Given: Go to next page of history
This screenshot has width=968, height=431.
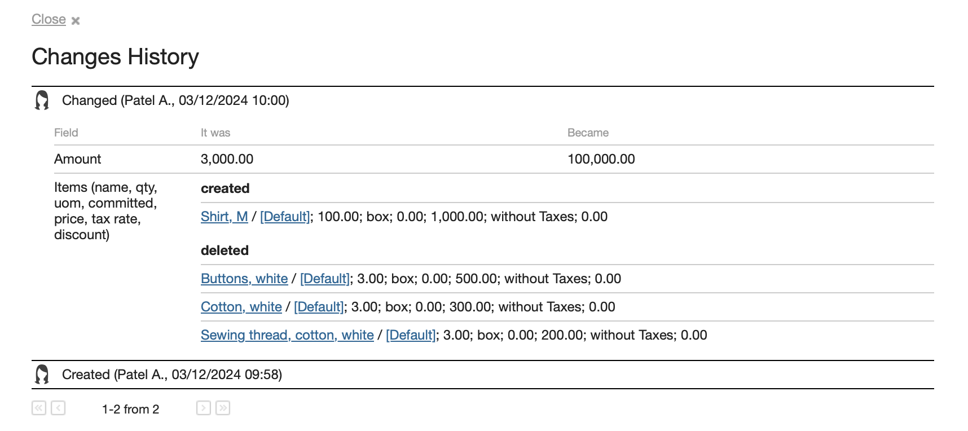Looking at the screenshot, I should click(204, 408).
